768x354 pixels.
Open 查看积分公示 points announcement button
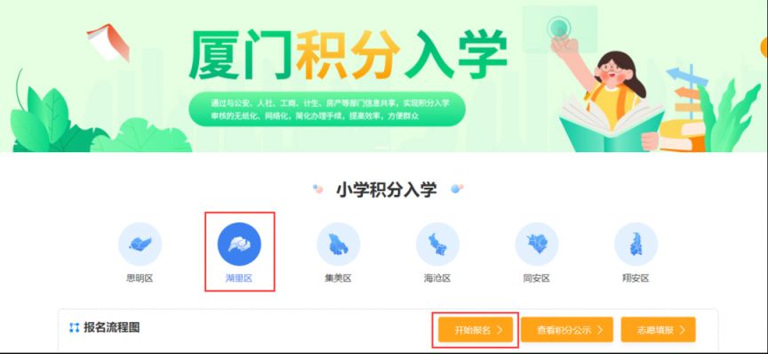(567, 330)
